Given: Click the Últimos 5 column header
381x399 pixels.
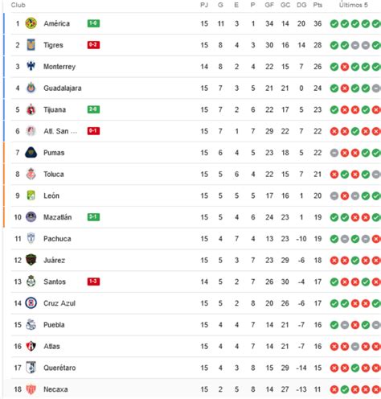Looking at the screenshot, I should 354,5.
